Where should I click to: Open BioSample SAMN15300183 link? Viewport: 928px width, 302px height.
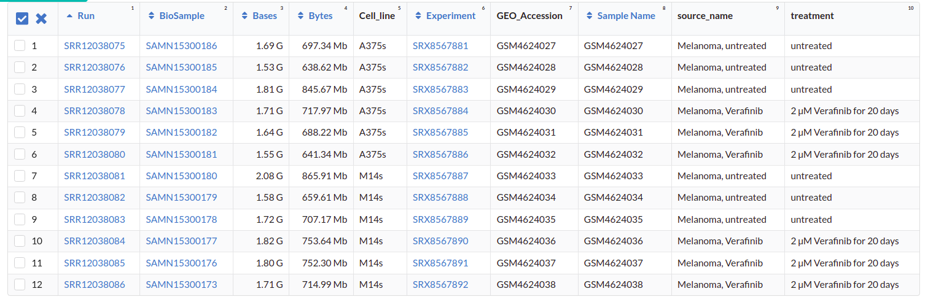click(181, 111)
